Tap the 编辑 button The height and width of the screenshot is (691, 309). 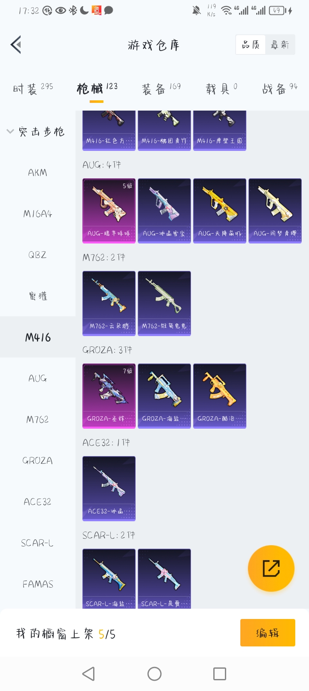coord(268,633)
